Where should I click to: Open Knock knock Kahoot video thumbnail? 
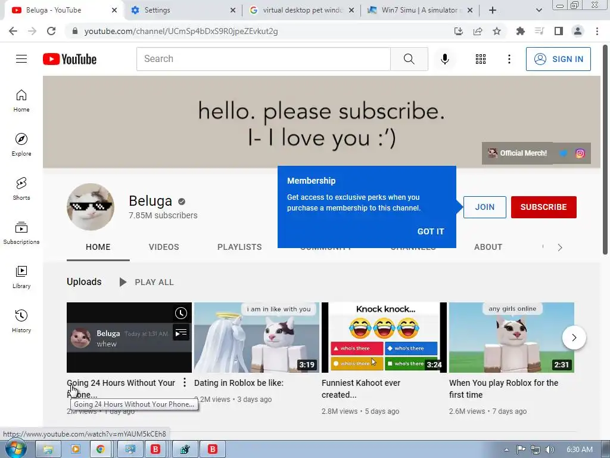pyautogui.click(x=384, y=338)
